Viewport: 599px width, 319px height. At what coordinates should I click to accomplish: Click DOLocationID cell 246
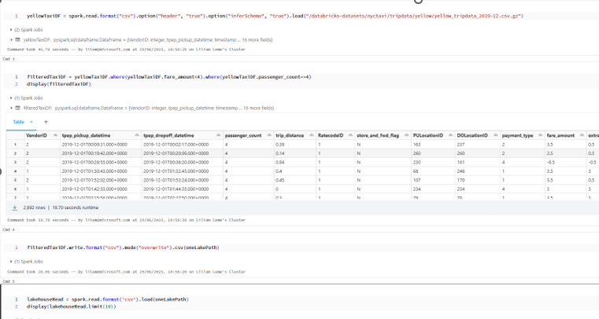(460, 171)
